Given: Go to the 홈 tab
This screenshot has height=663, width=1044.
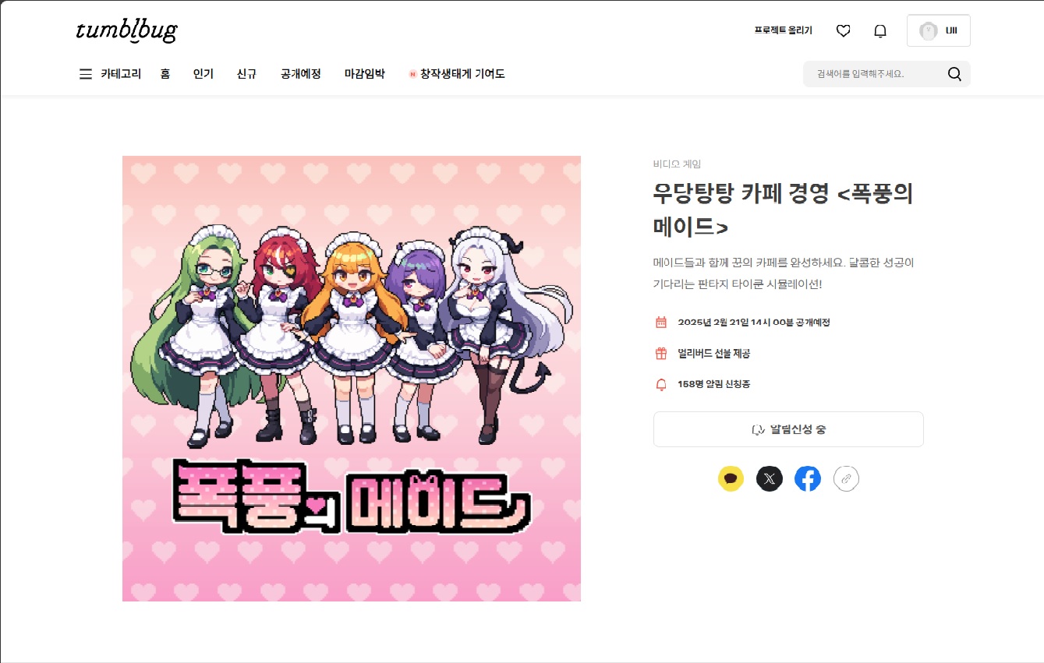Looking at the screenshot, I should [x=165, y=74].
